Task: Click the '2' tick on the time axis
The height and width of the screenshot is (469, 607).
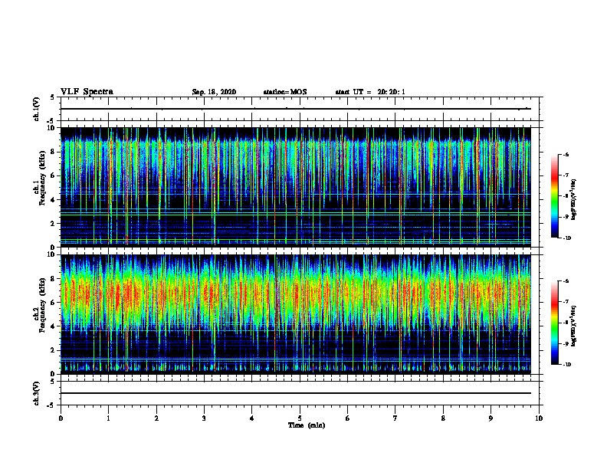Action: point(156,418)
